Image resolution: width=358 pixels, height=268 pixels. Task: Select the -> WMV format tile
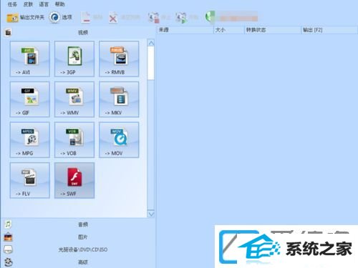(74, 99)
